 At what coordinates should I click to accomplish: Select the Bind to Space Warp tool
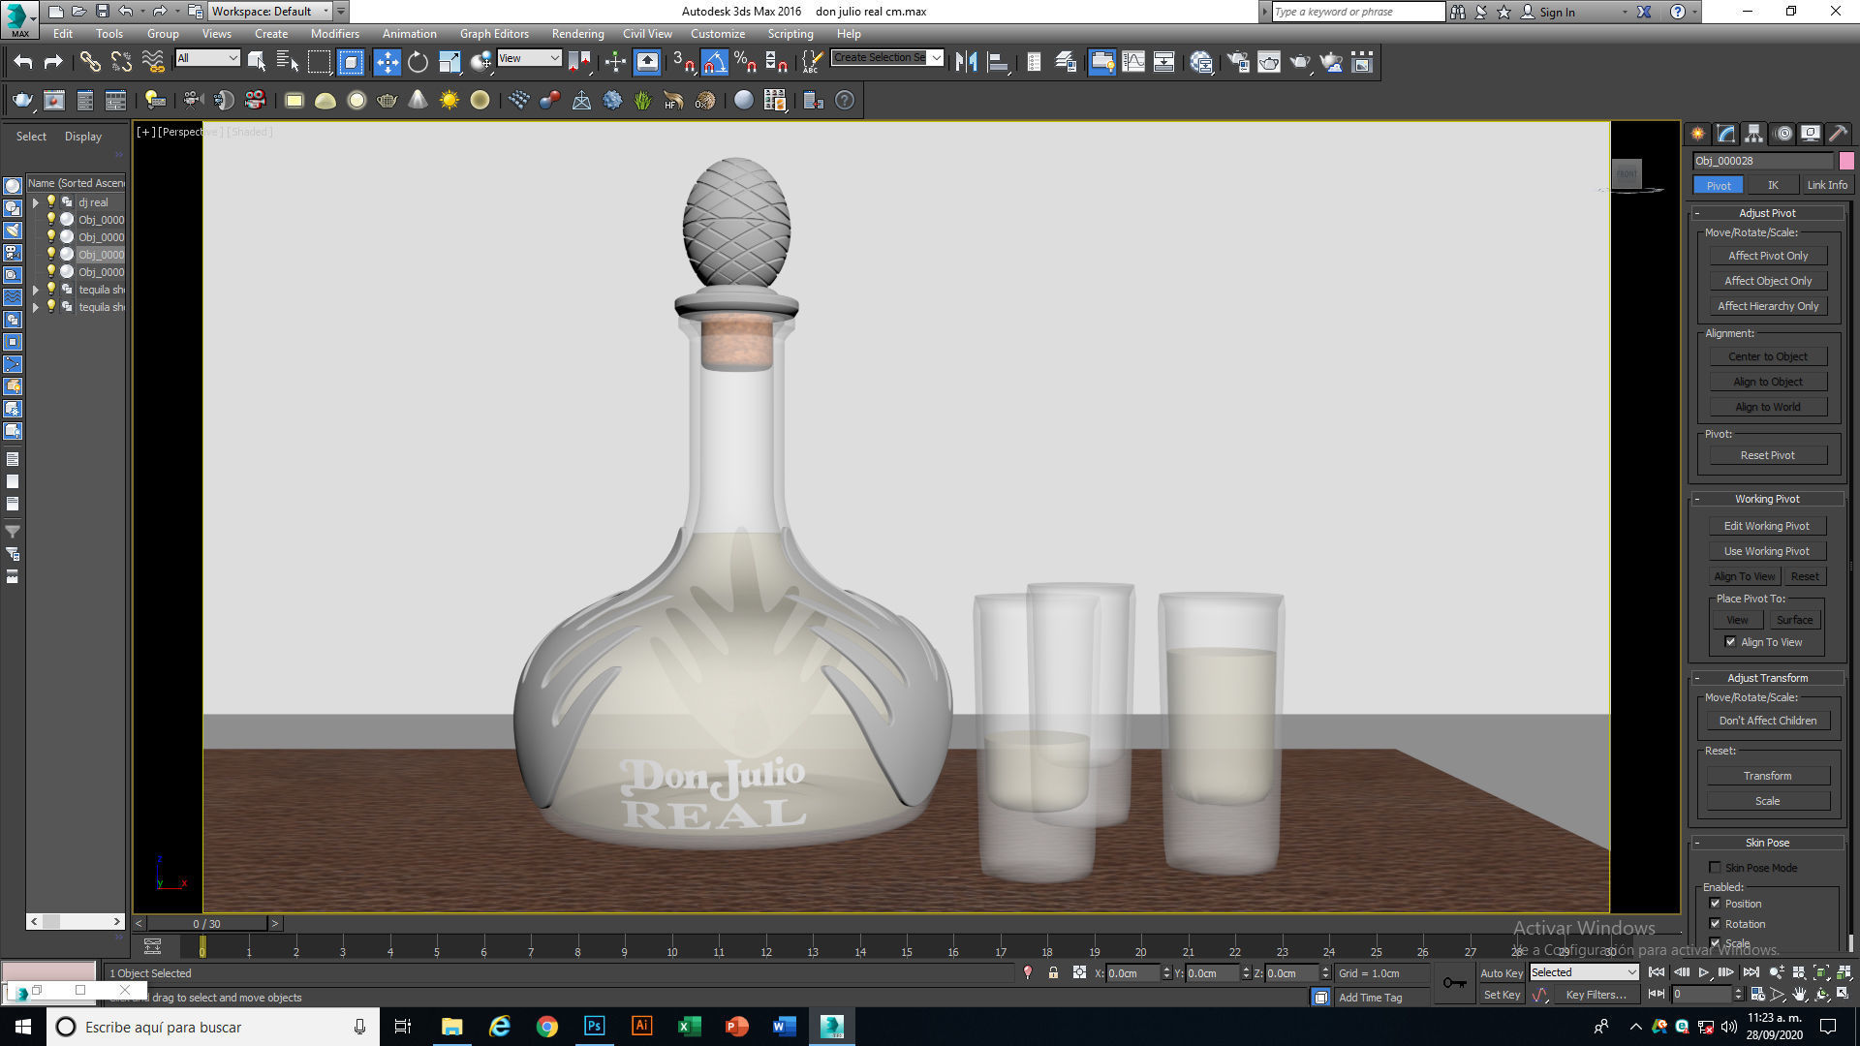pyautogui.click(x=153, y=62)
